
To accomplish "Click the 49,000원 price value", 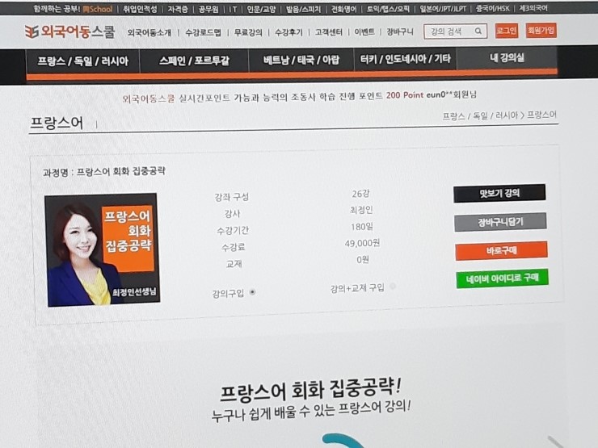I will click(362, 243).
